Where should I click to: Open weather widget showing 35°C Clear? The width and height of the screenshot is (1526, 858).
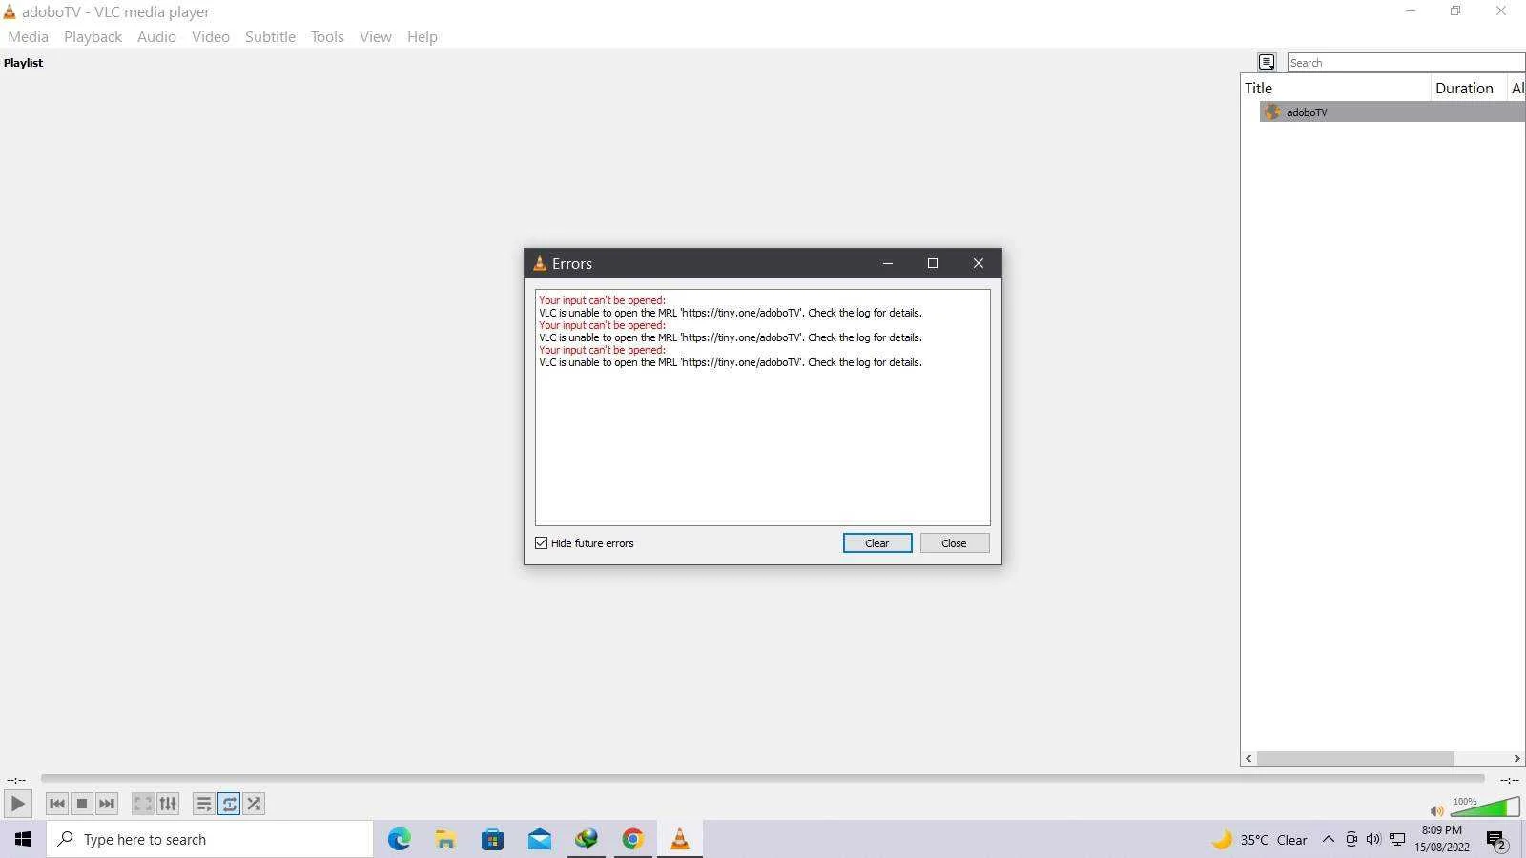pyautogui.click(x=1259, y=840)
